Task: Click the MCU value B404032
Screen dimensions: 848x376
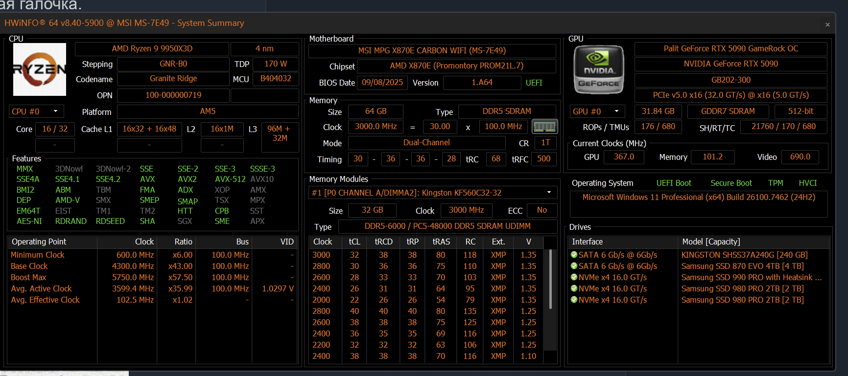Action: pos(276,79)
